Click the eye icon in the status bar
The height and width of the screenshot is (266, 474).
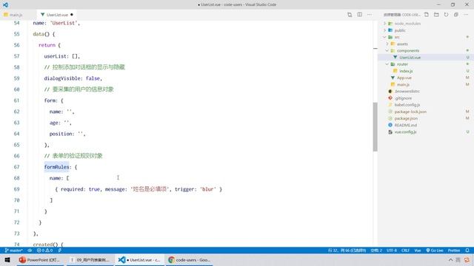coord(30,250)
